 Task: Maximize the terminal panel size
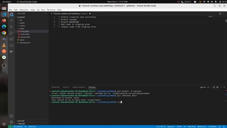point(221,87)
